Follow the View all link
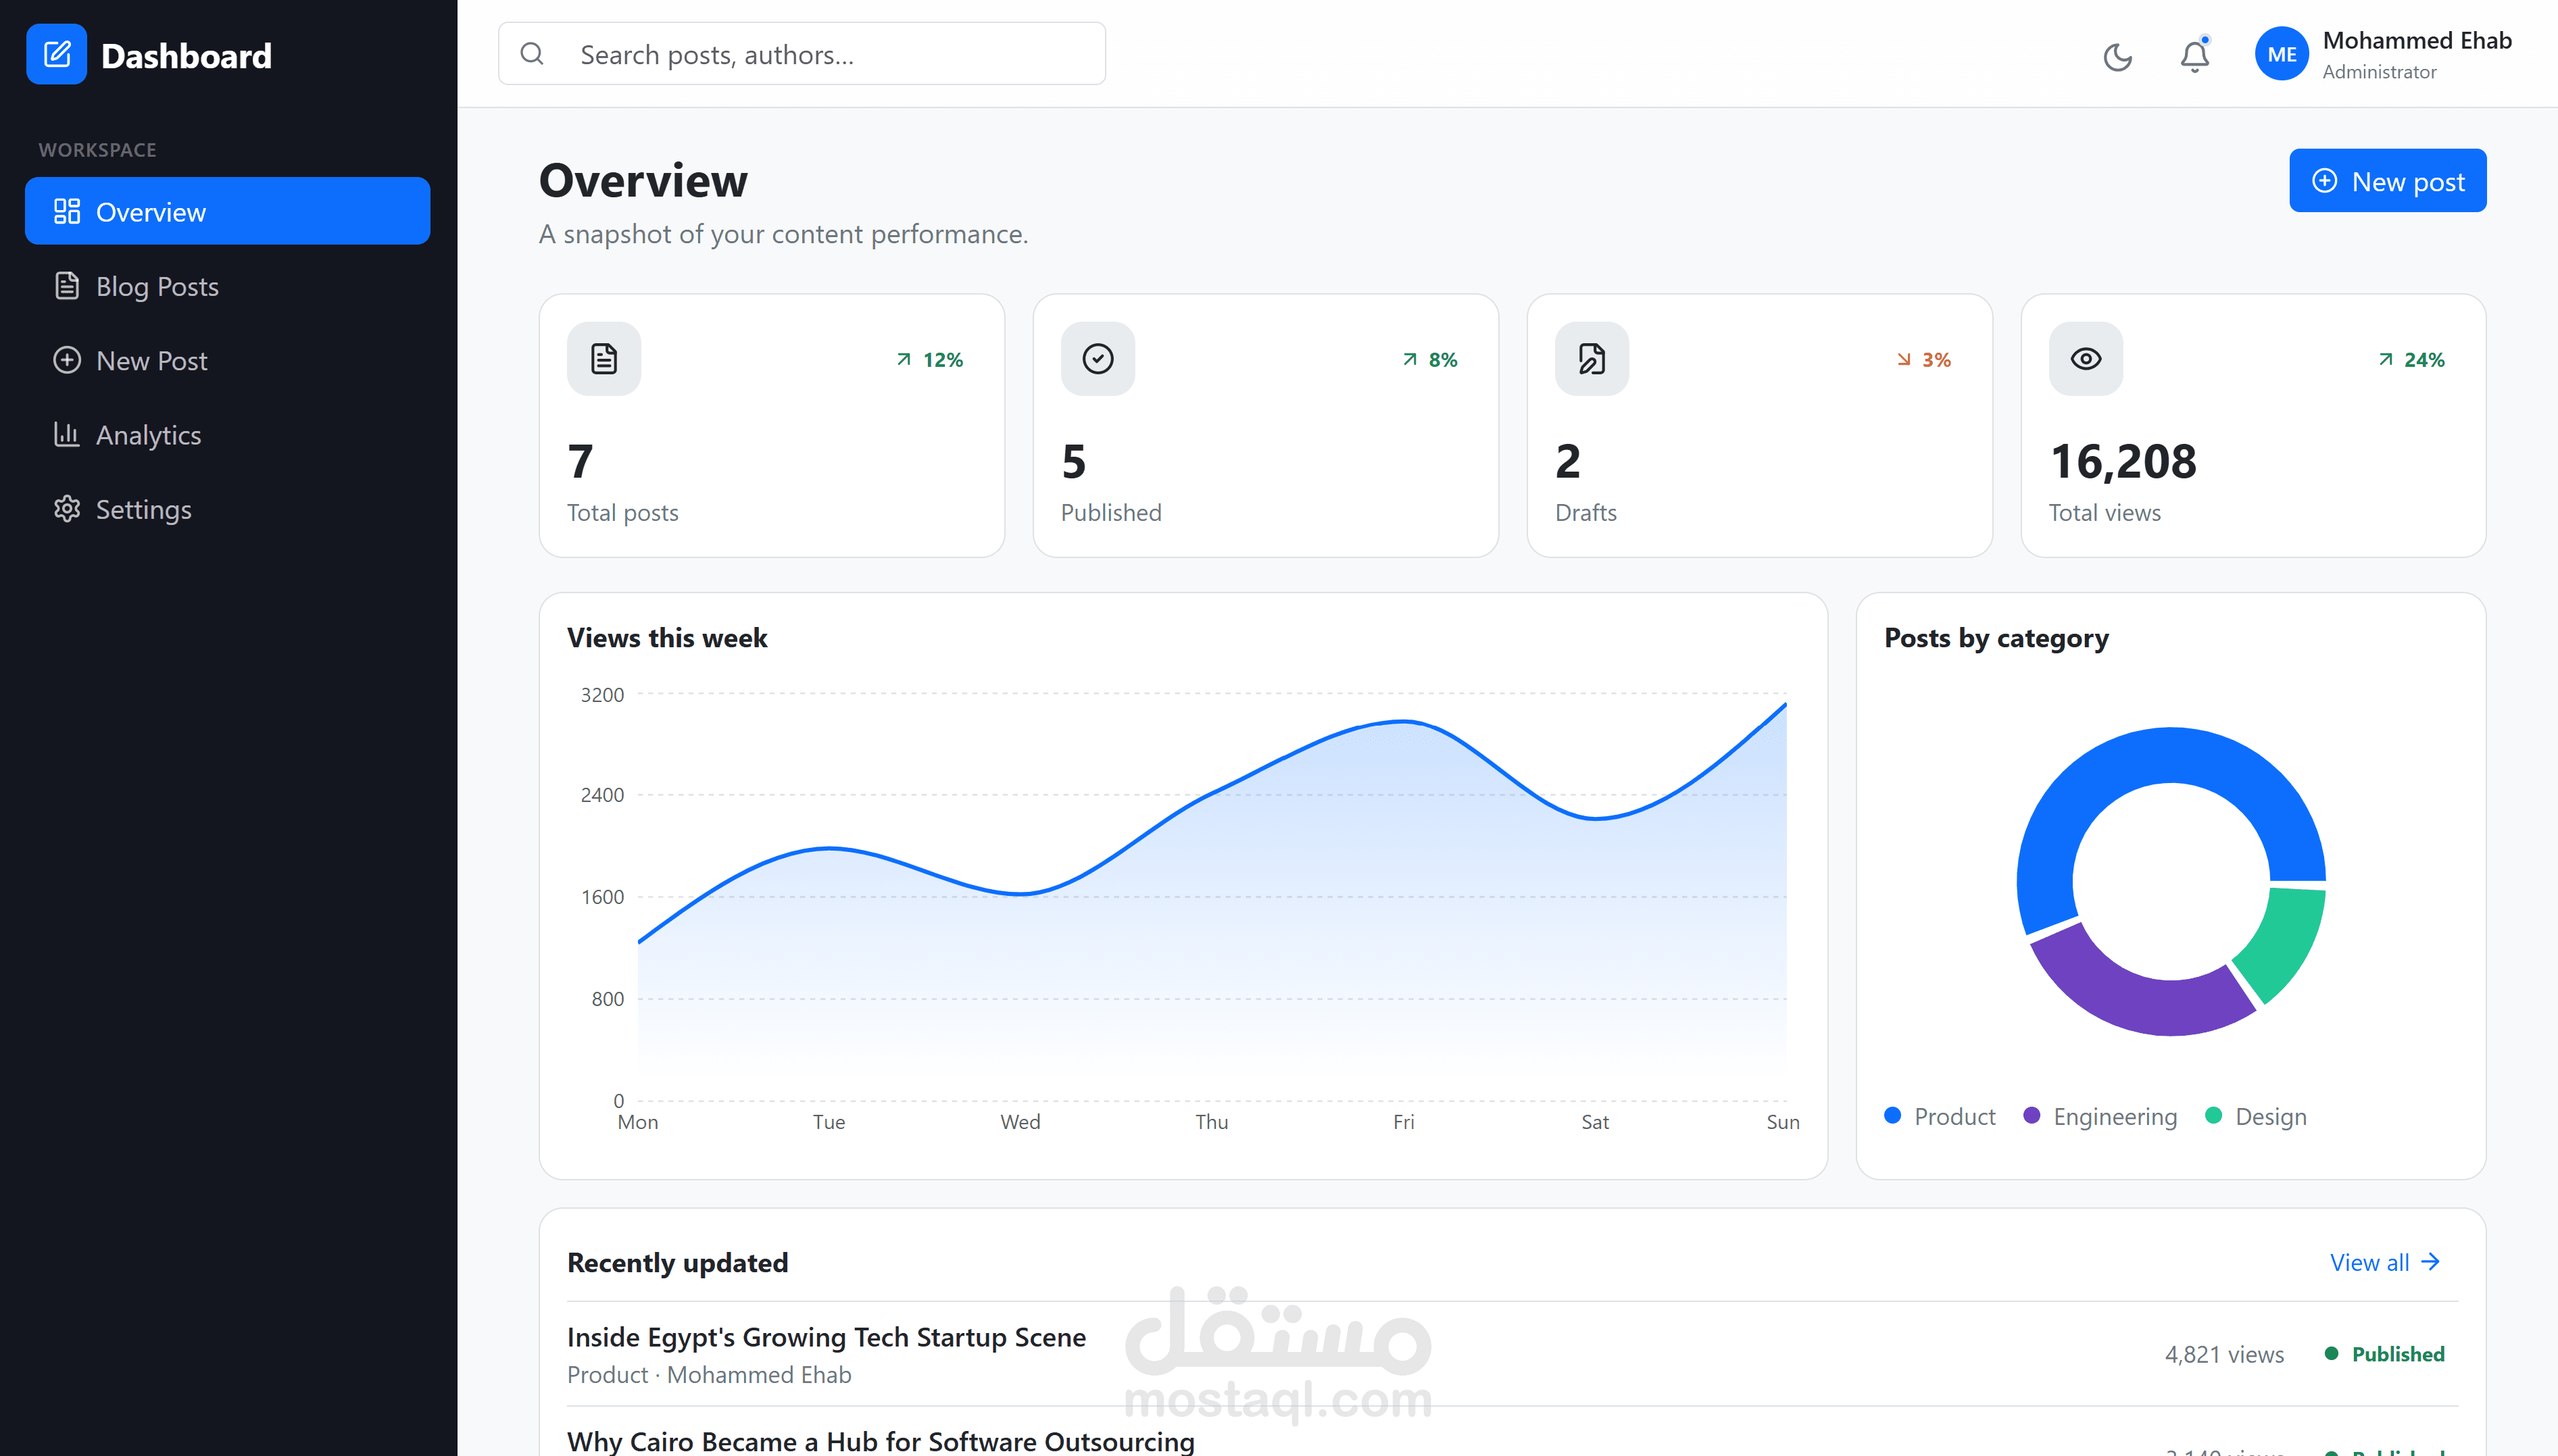The height and width of the screenshot is (1456, 2558). pos(2385,1262)
